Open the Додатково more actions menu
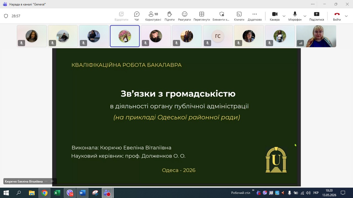 (255, 16)
